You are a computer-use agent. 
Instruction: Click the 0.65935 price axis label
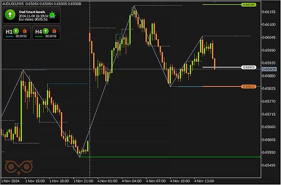click(x=269, y=63)
